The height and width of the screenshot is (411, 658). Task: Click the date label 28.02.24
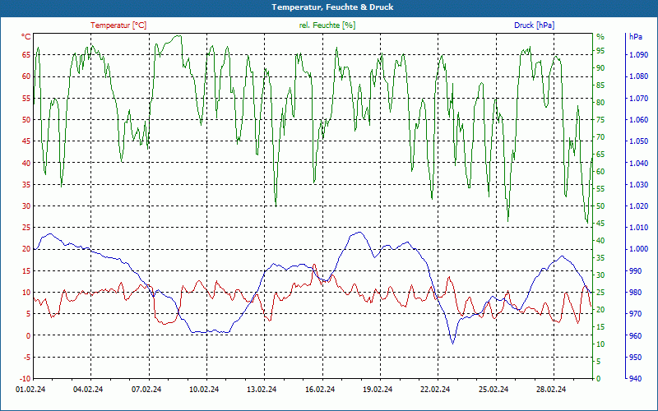point(551,390)
